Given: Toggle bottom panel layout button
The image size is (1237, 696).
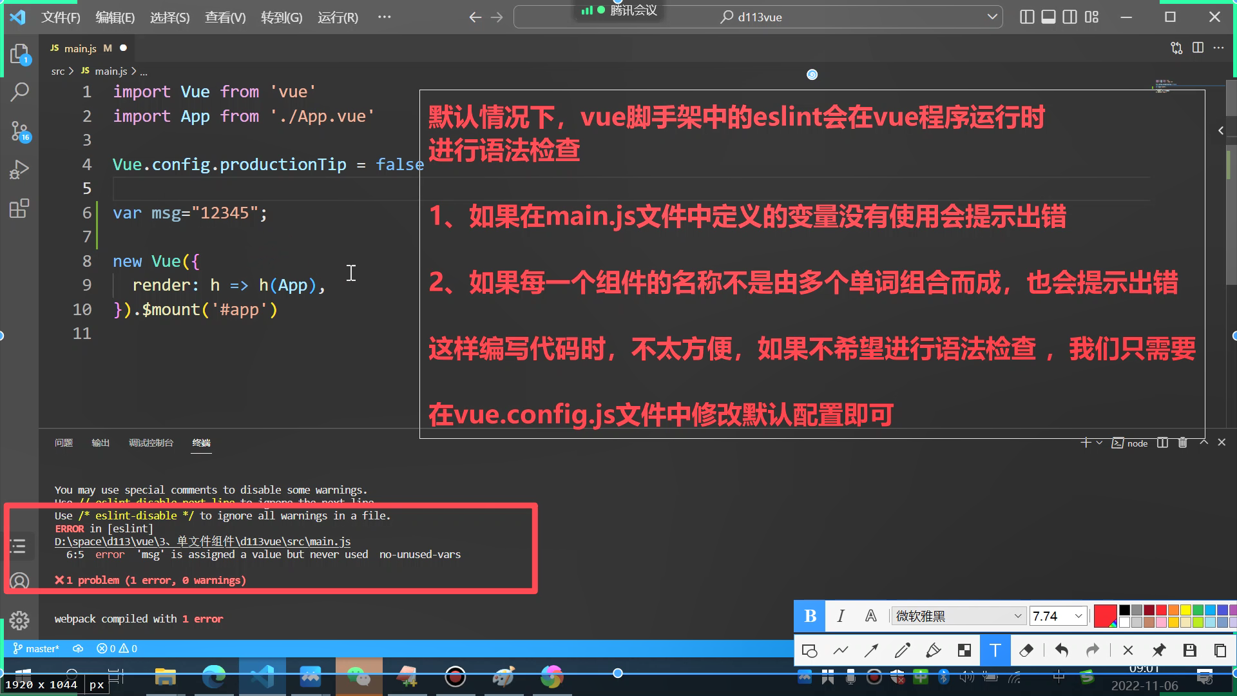Looking at the screenshot, I should 1048,17.
